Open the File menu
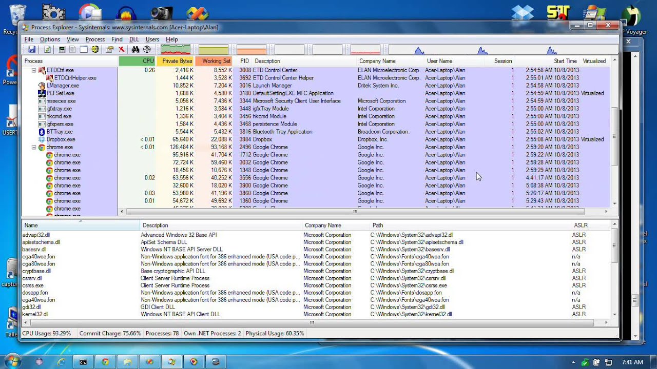Viewport: 657px width, 369px height. coord(29,39)
